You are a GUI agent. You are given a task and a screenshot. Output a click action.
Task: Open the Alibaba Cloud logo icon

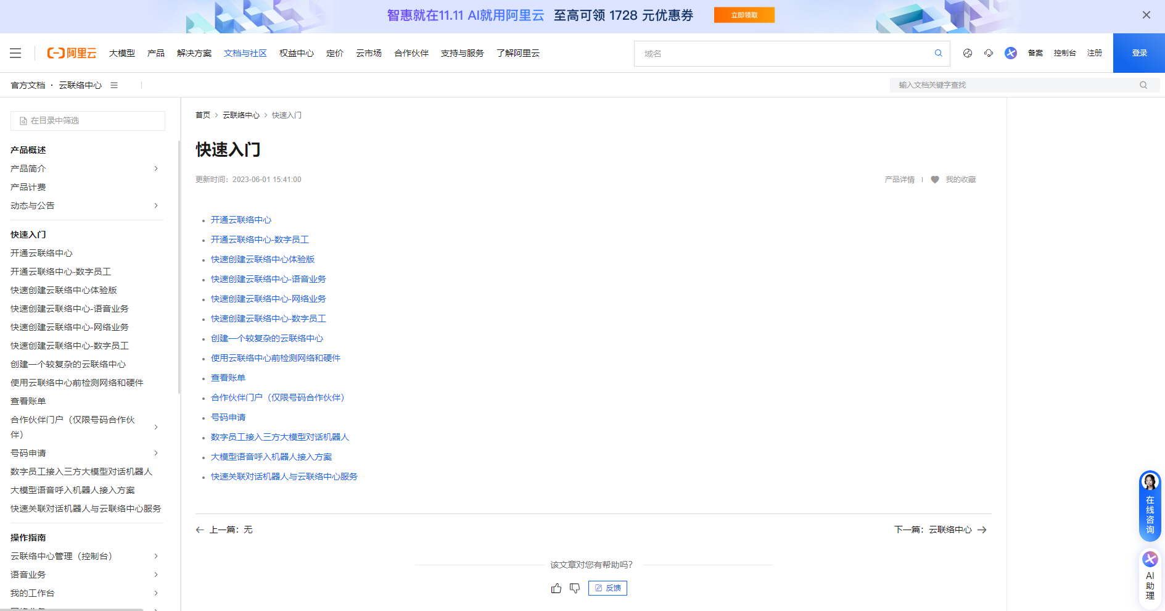coord(71,53)
